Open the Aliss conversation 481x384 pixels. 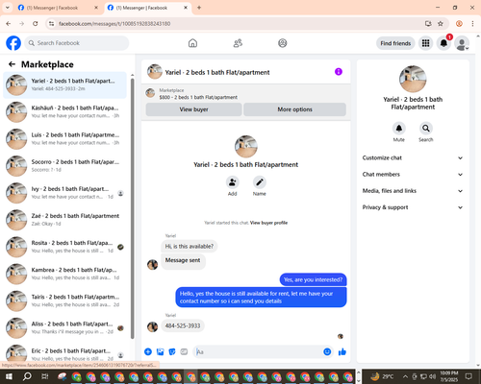click(64, 327)
